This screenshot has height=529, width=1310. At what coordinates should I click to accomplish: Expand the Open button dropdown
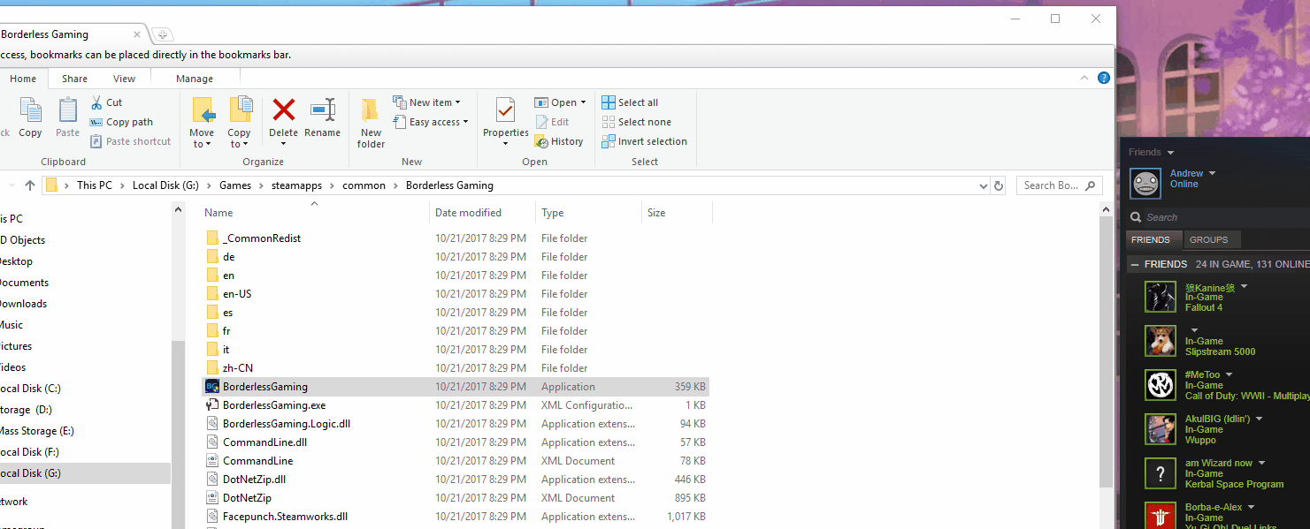click(583, 102)
